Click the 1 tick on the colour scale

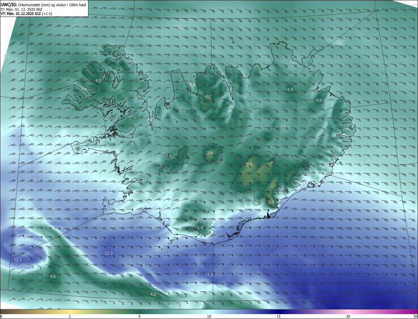70,316
